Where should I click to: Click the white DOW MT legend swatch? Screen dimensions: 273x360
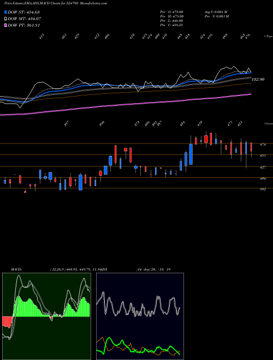5,19
